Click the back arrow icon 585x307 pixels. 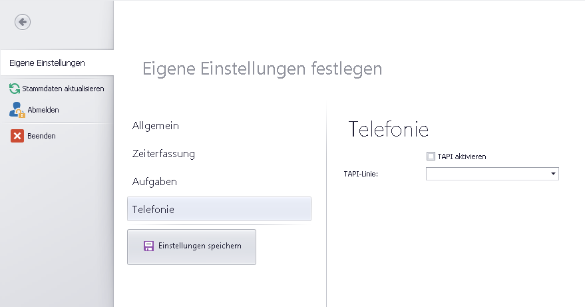(x=23, y=22)
